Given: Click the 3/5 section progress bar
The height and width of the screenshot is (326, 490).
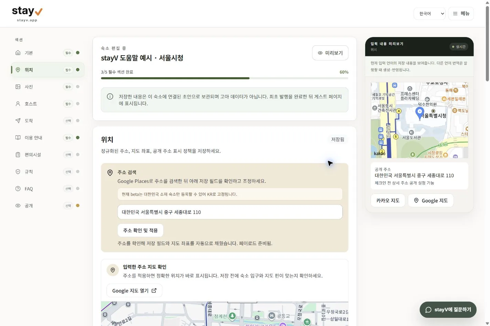Looking at the screenshot, I should point(225,78).
